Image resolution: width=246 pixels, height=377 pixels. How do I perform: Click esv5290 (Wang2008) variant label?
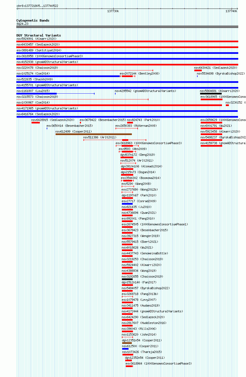pyautogui.click(x=136, y=184)
